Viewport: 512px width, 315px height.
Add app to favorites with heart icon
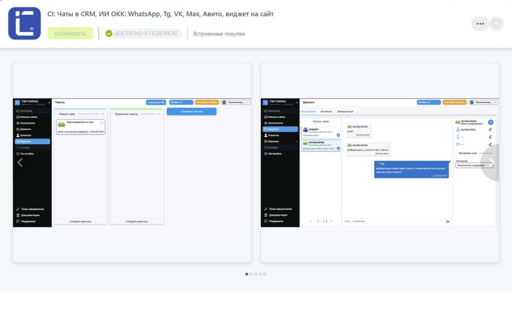click(496, 24)
